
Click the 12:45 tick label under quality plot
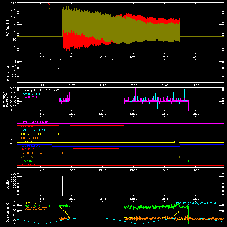pos(164,199)
